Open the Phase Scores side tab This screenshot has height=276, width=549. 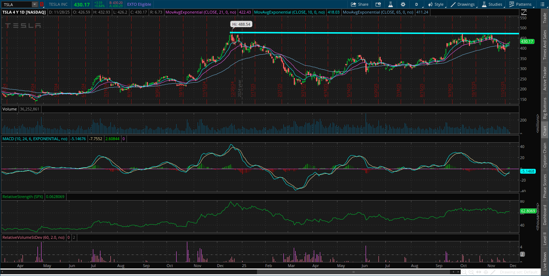click(545, 186)
